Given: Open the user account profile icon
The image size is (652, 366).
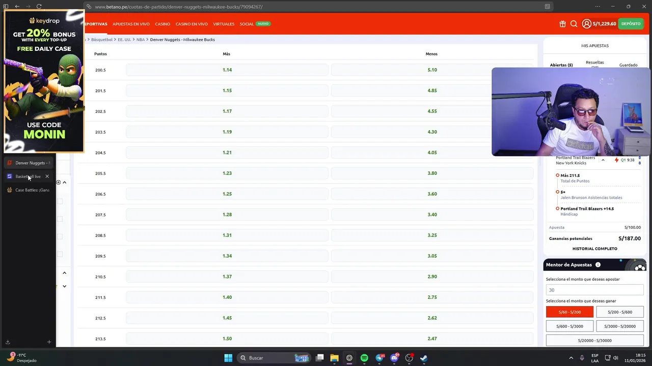Looking at the screenshot, I should click(x=586, y=24).
